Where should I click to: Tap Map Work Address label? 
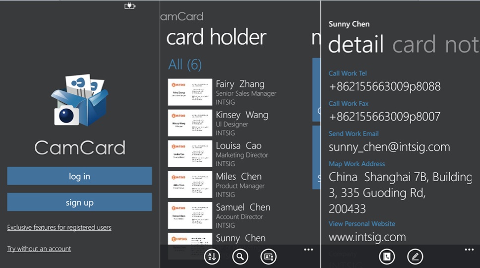(x=357, y=164)
